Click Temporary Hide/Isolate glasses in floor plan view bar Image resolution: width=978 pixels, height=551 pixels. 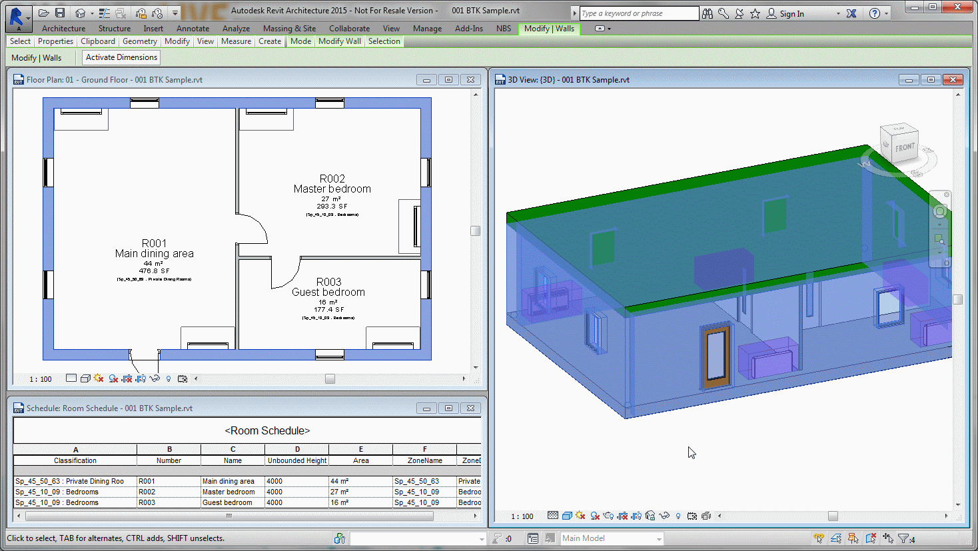pos(155,378)
